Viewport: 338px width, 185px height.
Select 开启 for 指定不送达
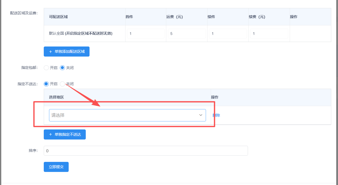46,84
